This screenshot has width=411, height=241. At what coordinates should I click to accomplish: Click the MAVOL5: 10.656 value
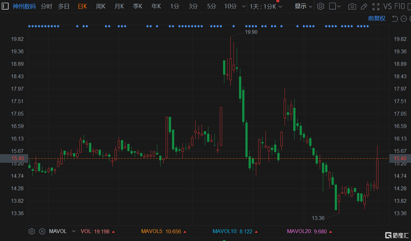[x=164, y=231]
